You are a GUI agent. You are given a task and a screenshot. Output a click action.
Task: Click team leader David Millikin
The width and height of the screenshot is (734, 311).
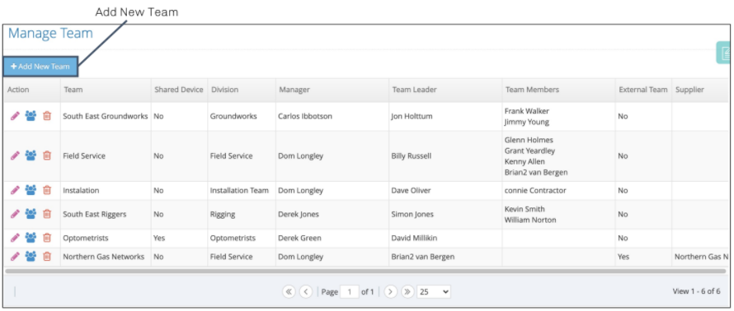click(413, 238)
